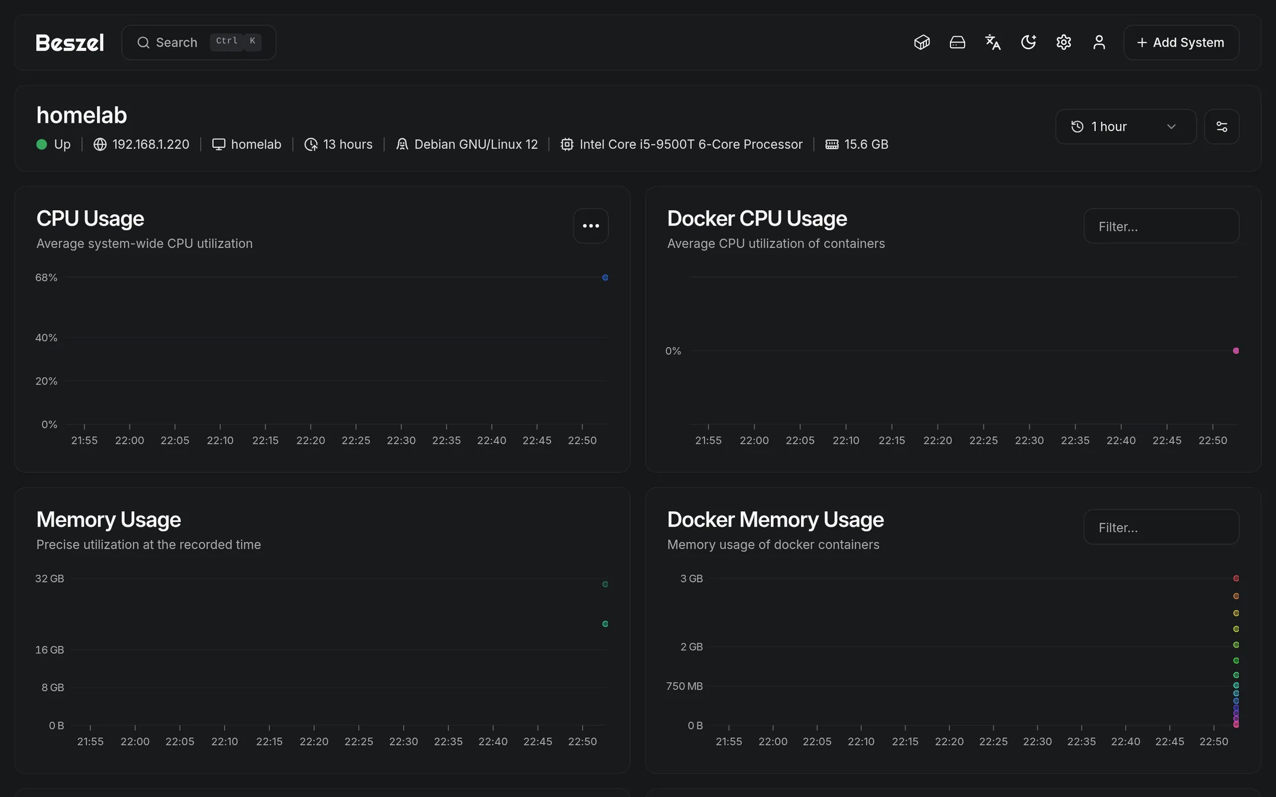
Task: Click the CPU Usage chart title
Action: coord(90,218)
